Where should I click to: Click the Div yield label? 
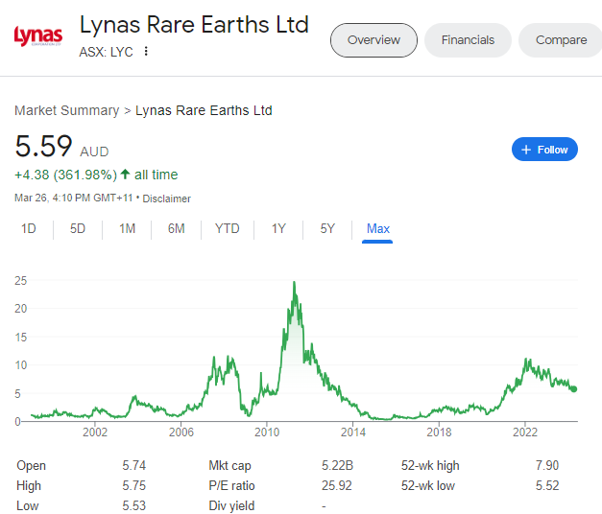pos(231,505)
